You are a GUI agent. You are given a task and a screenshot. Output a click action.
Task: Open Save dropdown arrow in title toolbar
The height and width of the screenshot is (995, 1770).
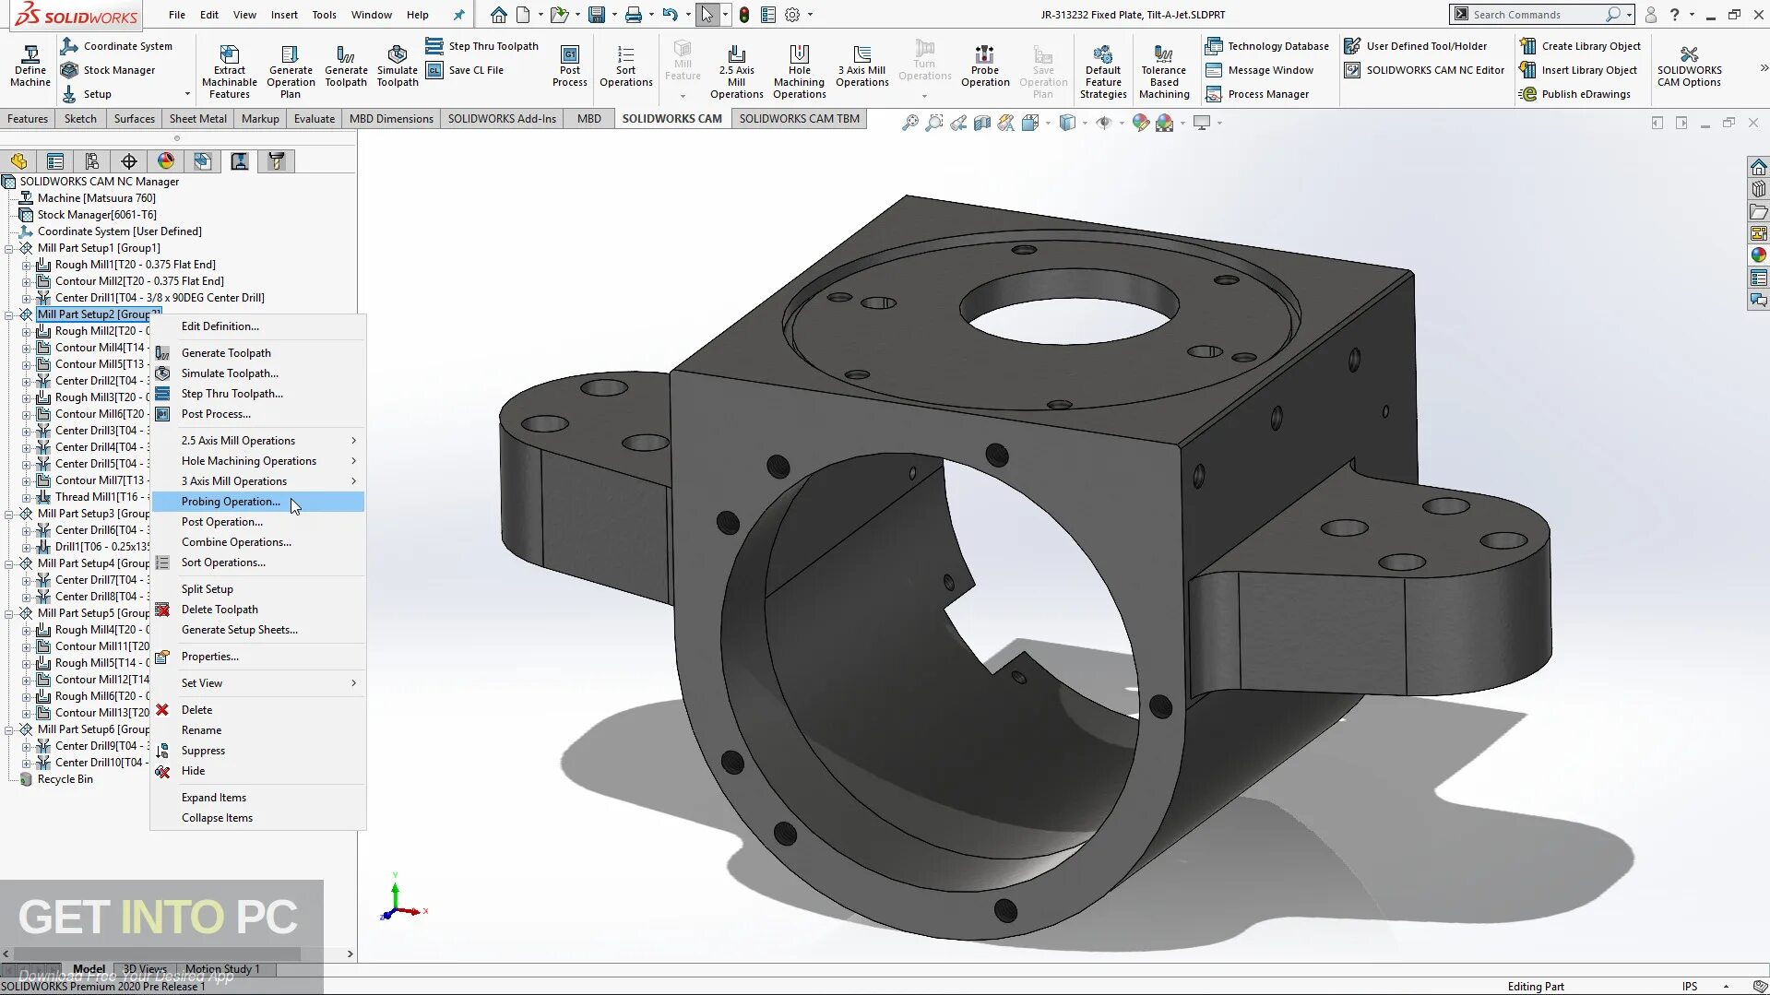pos(614,15)
